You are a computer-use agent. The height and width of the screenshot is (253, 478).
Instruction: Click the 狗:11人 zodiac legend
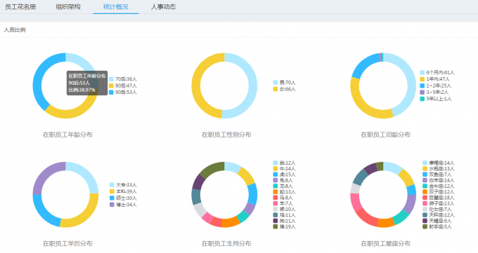(284, 221)
